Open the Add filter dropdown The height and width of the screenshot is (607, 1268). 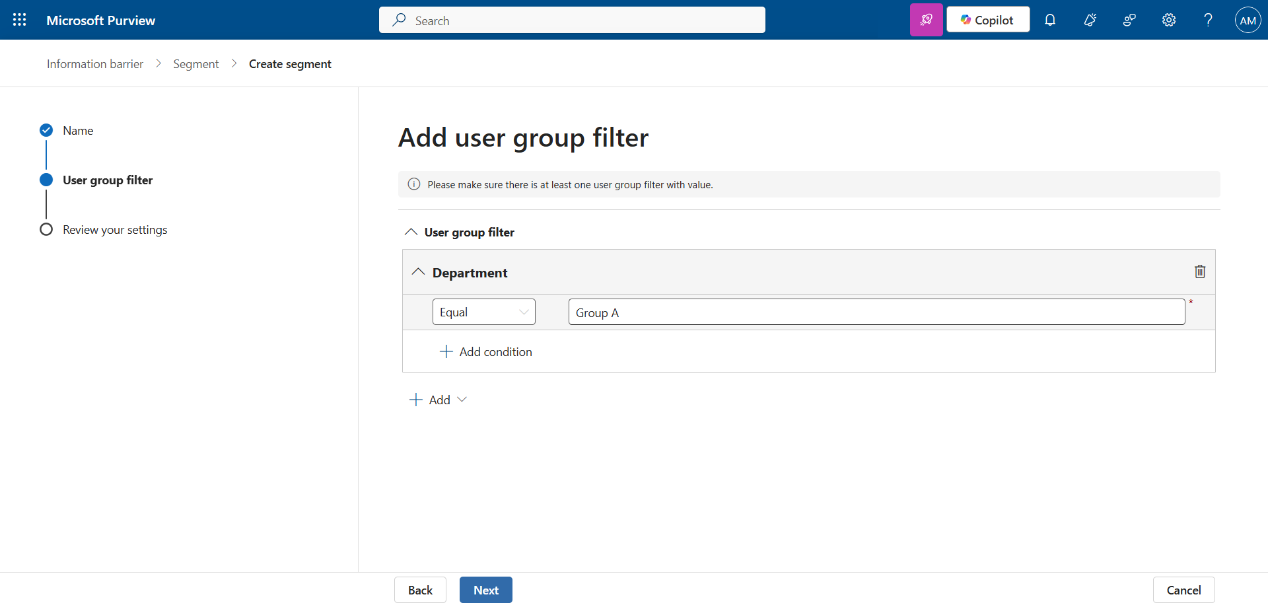pyautogui.click(x=439, y=400)
